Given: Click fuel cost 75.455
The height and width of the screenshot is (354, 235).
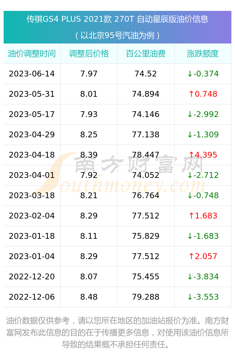Looking at the screenshot, I should point(146,277).
